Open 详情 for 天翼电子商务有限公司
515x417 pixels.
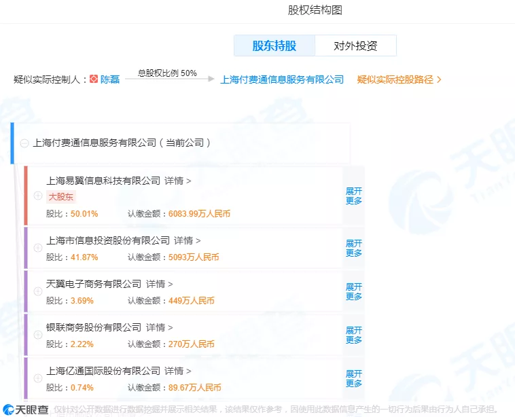(159, 284)
